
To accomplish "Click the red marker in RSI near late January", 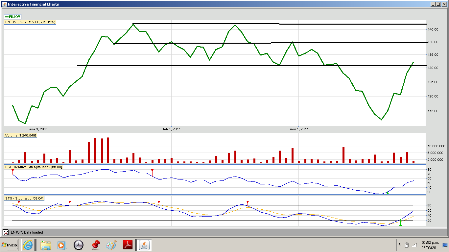I will coord(152,170).
